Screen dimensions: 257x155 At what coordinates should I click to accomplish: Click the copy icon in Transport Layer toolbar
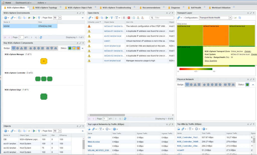240,18
